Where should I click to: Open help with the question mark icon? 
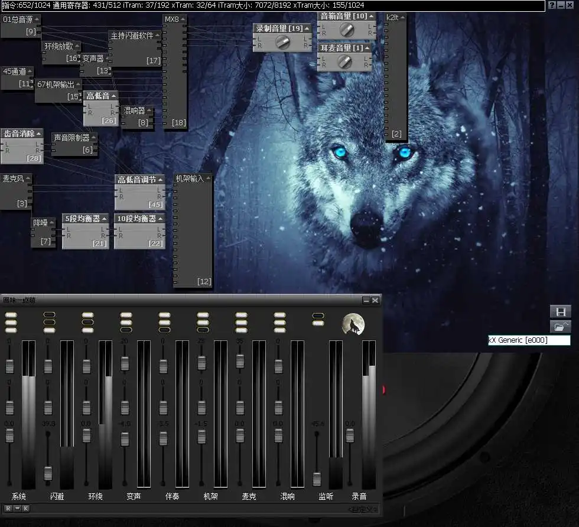[x=552, y=5]
